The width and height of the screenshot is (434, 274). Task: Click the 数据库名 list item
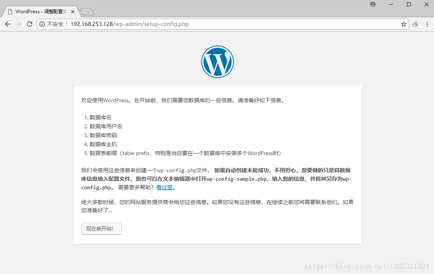pyautogui.click(x=100, y=117)
